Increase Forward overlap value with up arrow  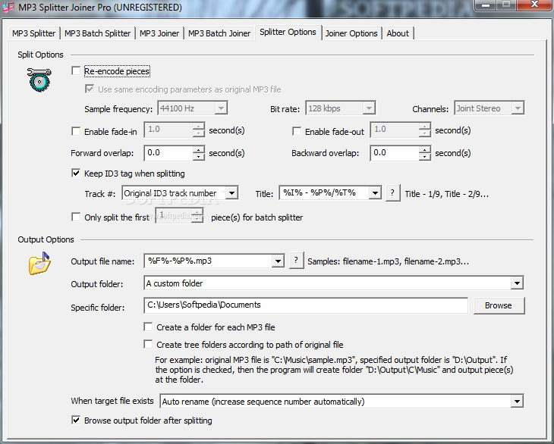(199, 149)
